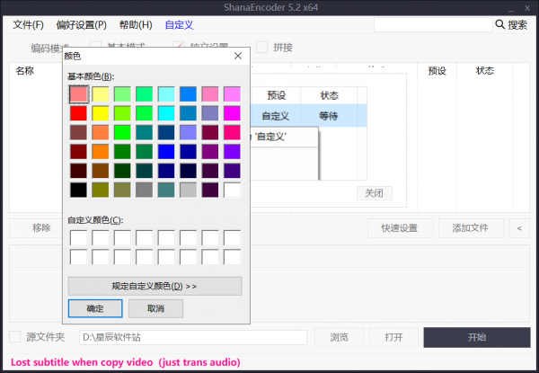Click the 等待 status cell

[329, 116]
